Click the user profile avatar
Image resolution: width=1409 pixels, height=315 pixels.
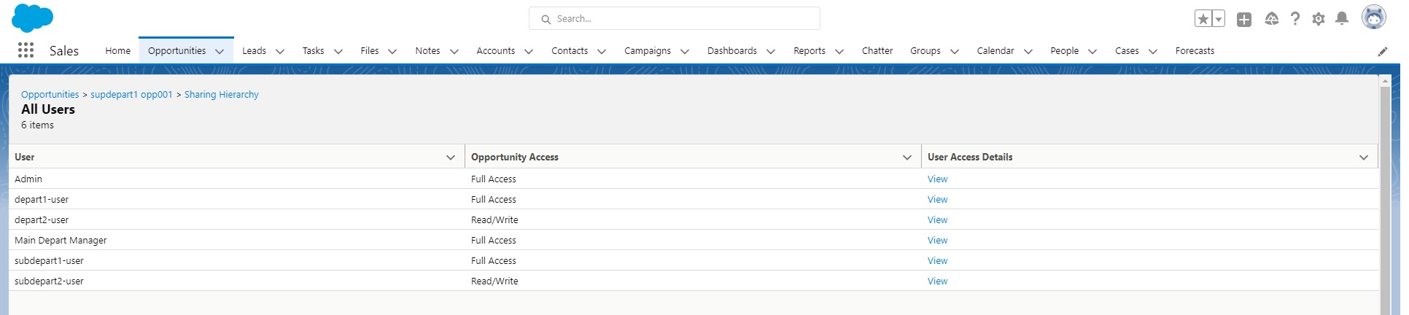[x=1373, y=17]
